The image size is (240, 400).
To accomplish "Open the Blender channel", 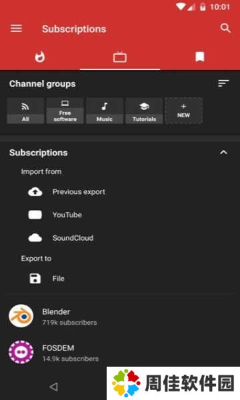I will (120, 316).
